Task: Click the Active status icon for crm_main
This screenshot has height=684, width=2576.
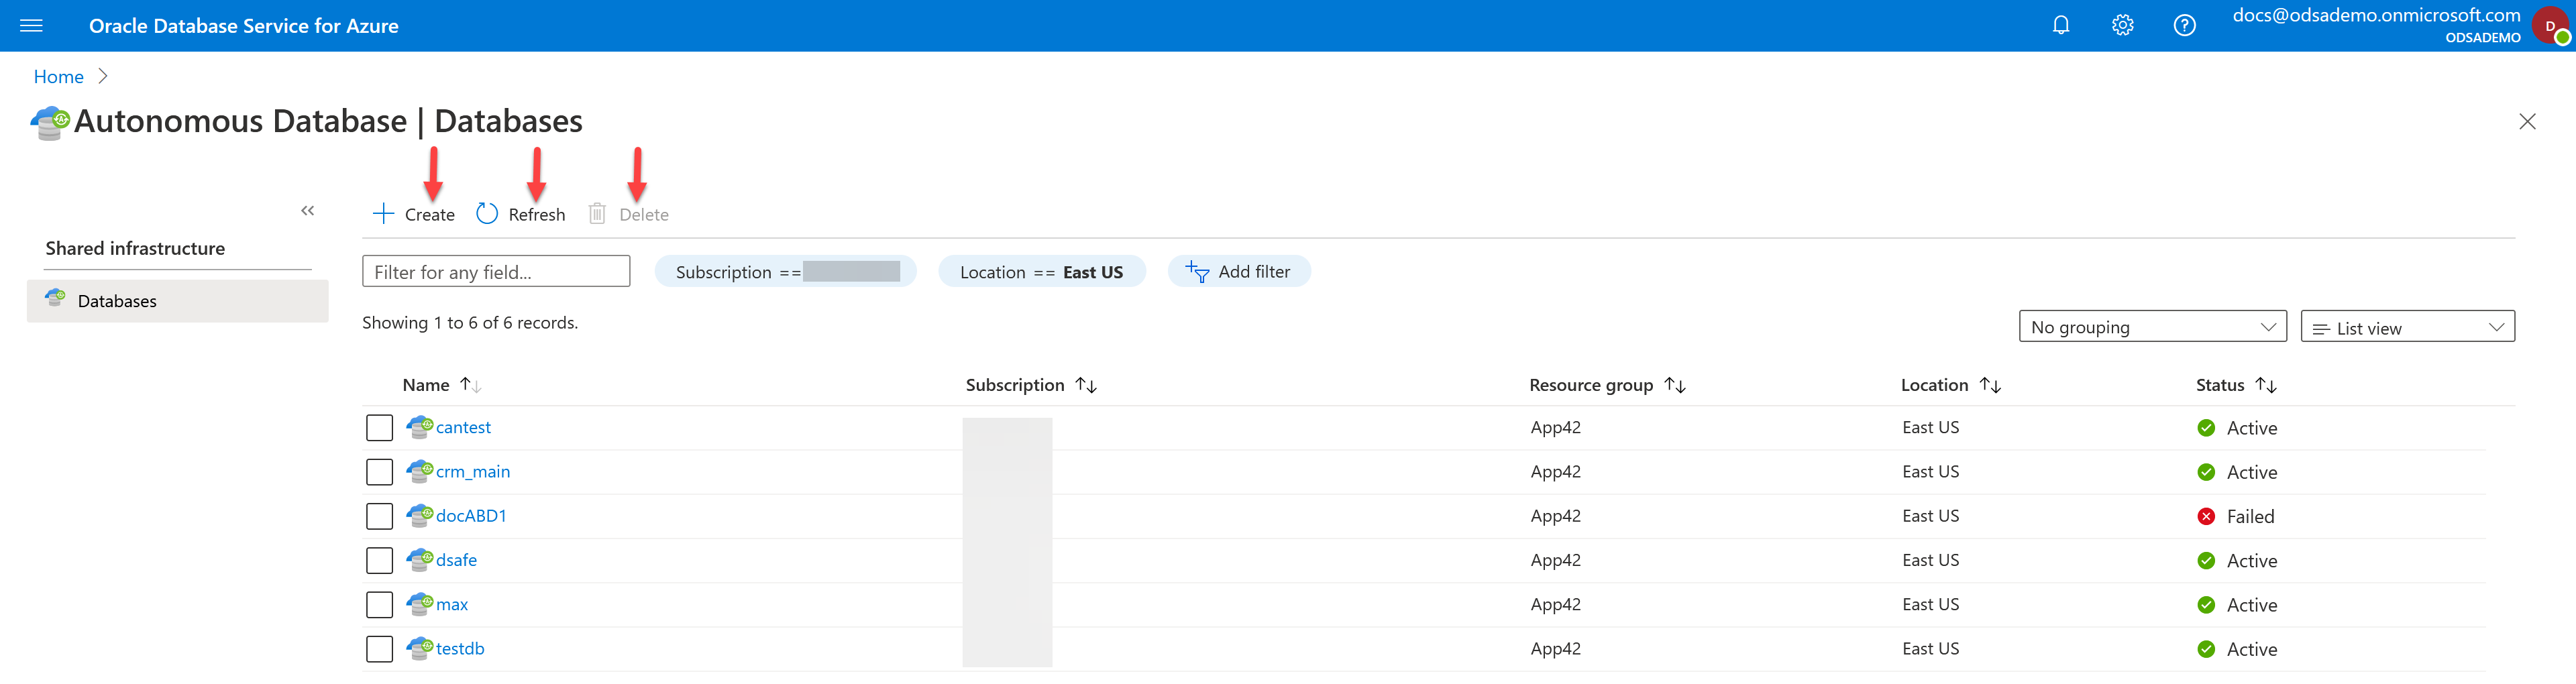Action: [2206, 472]
